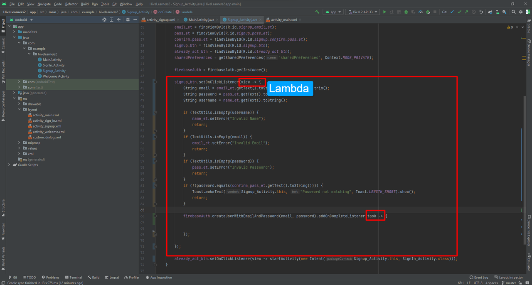Open the Problems tool window at bottom
532x285 pixels.
pos(50,277)
